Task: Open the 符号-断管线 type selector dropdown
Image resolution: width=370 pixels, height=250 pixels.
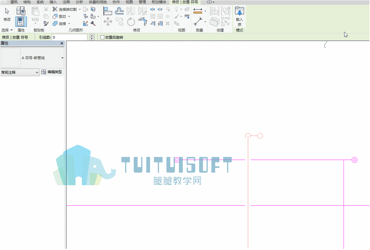Action: pos(62,58)
